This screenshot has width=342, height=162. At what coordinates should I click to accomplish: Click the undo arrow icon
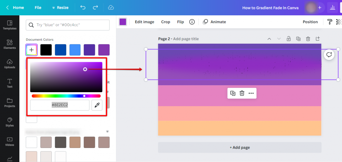coord(83,7)
